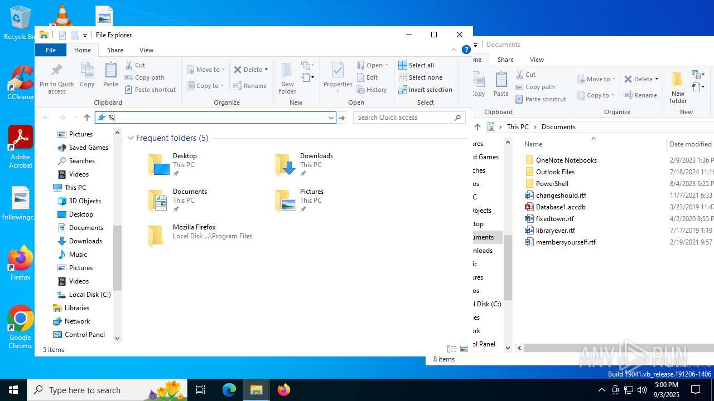Collapse the Frequent folders section
This screenshot has height=401, width=714.
[x=131, y=138]
